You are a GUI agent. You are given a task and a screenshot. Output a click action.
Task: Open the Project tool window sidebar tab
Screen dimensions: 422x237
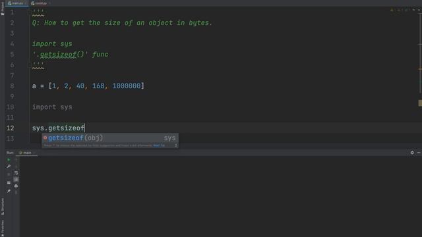(x=3, y=8)
